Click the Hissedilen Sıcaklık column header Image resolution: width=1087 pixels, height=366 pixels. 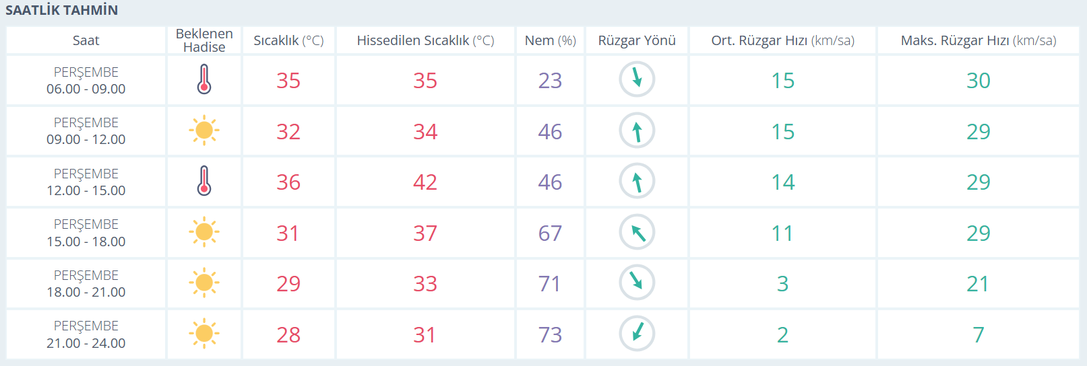click(x=425, y=40)
